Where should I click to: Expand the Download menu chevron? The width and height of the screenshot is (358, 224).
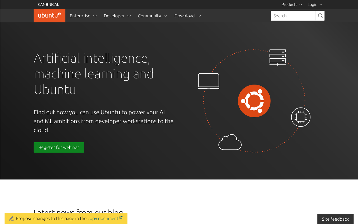pyautogui.click(x=199, y=16)
